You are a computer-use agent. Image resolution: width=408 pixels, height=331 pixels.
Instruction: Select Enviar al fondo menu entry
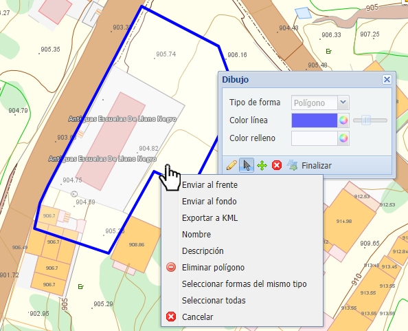(x=209, y=202)
